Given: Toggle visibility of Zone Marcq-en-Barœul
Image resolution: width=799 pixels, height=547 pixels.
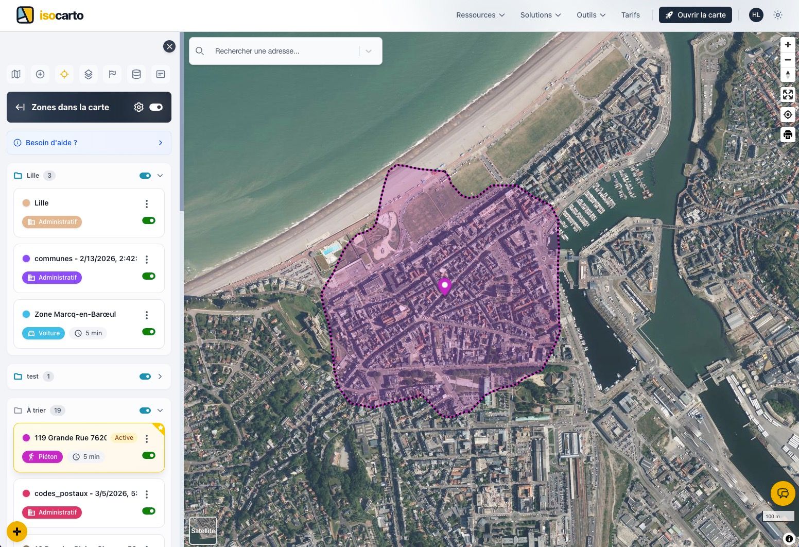Looking at the screenshot, I should pos(149,332).
